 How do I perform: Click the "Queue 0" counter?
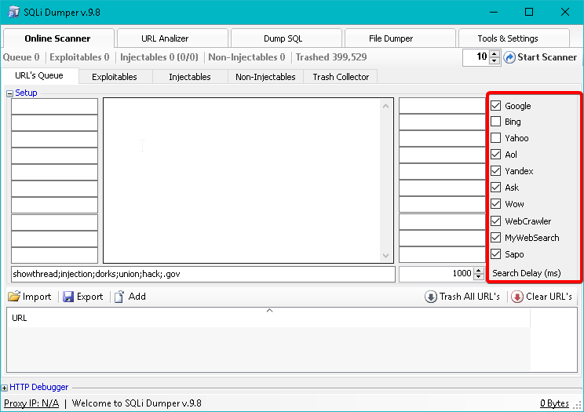pyautogui.click(x=21, y=57)
